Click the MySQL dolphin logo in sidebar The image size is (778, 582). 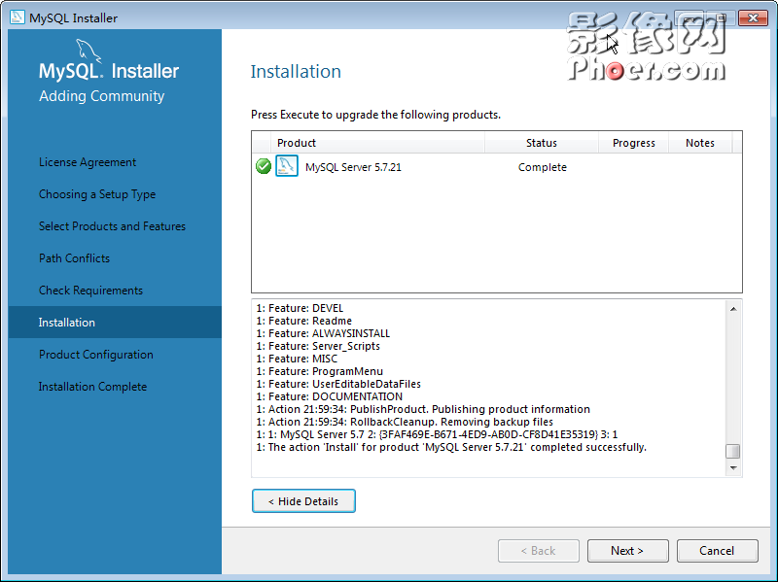[x=88, y=51]
